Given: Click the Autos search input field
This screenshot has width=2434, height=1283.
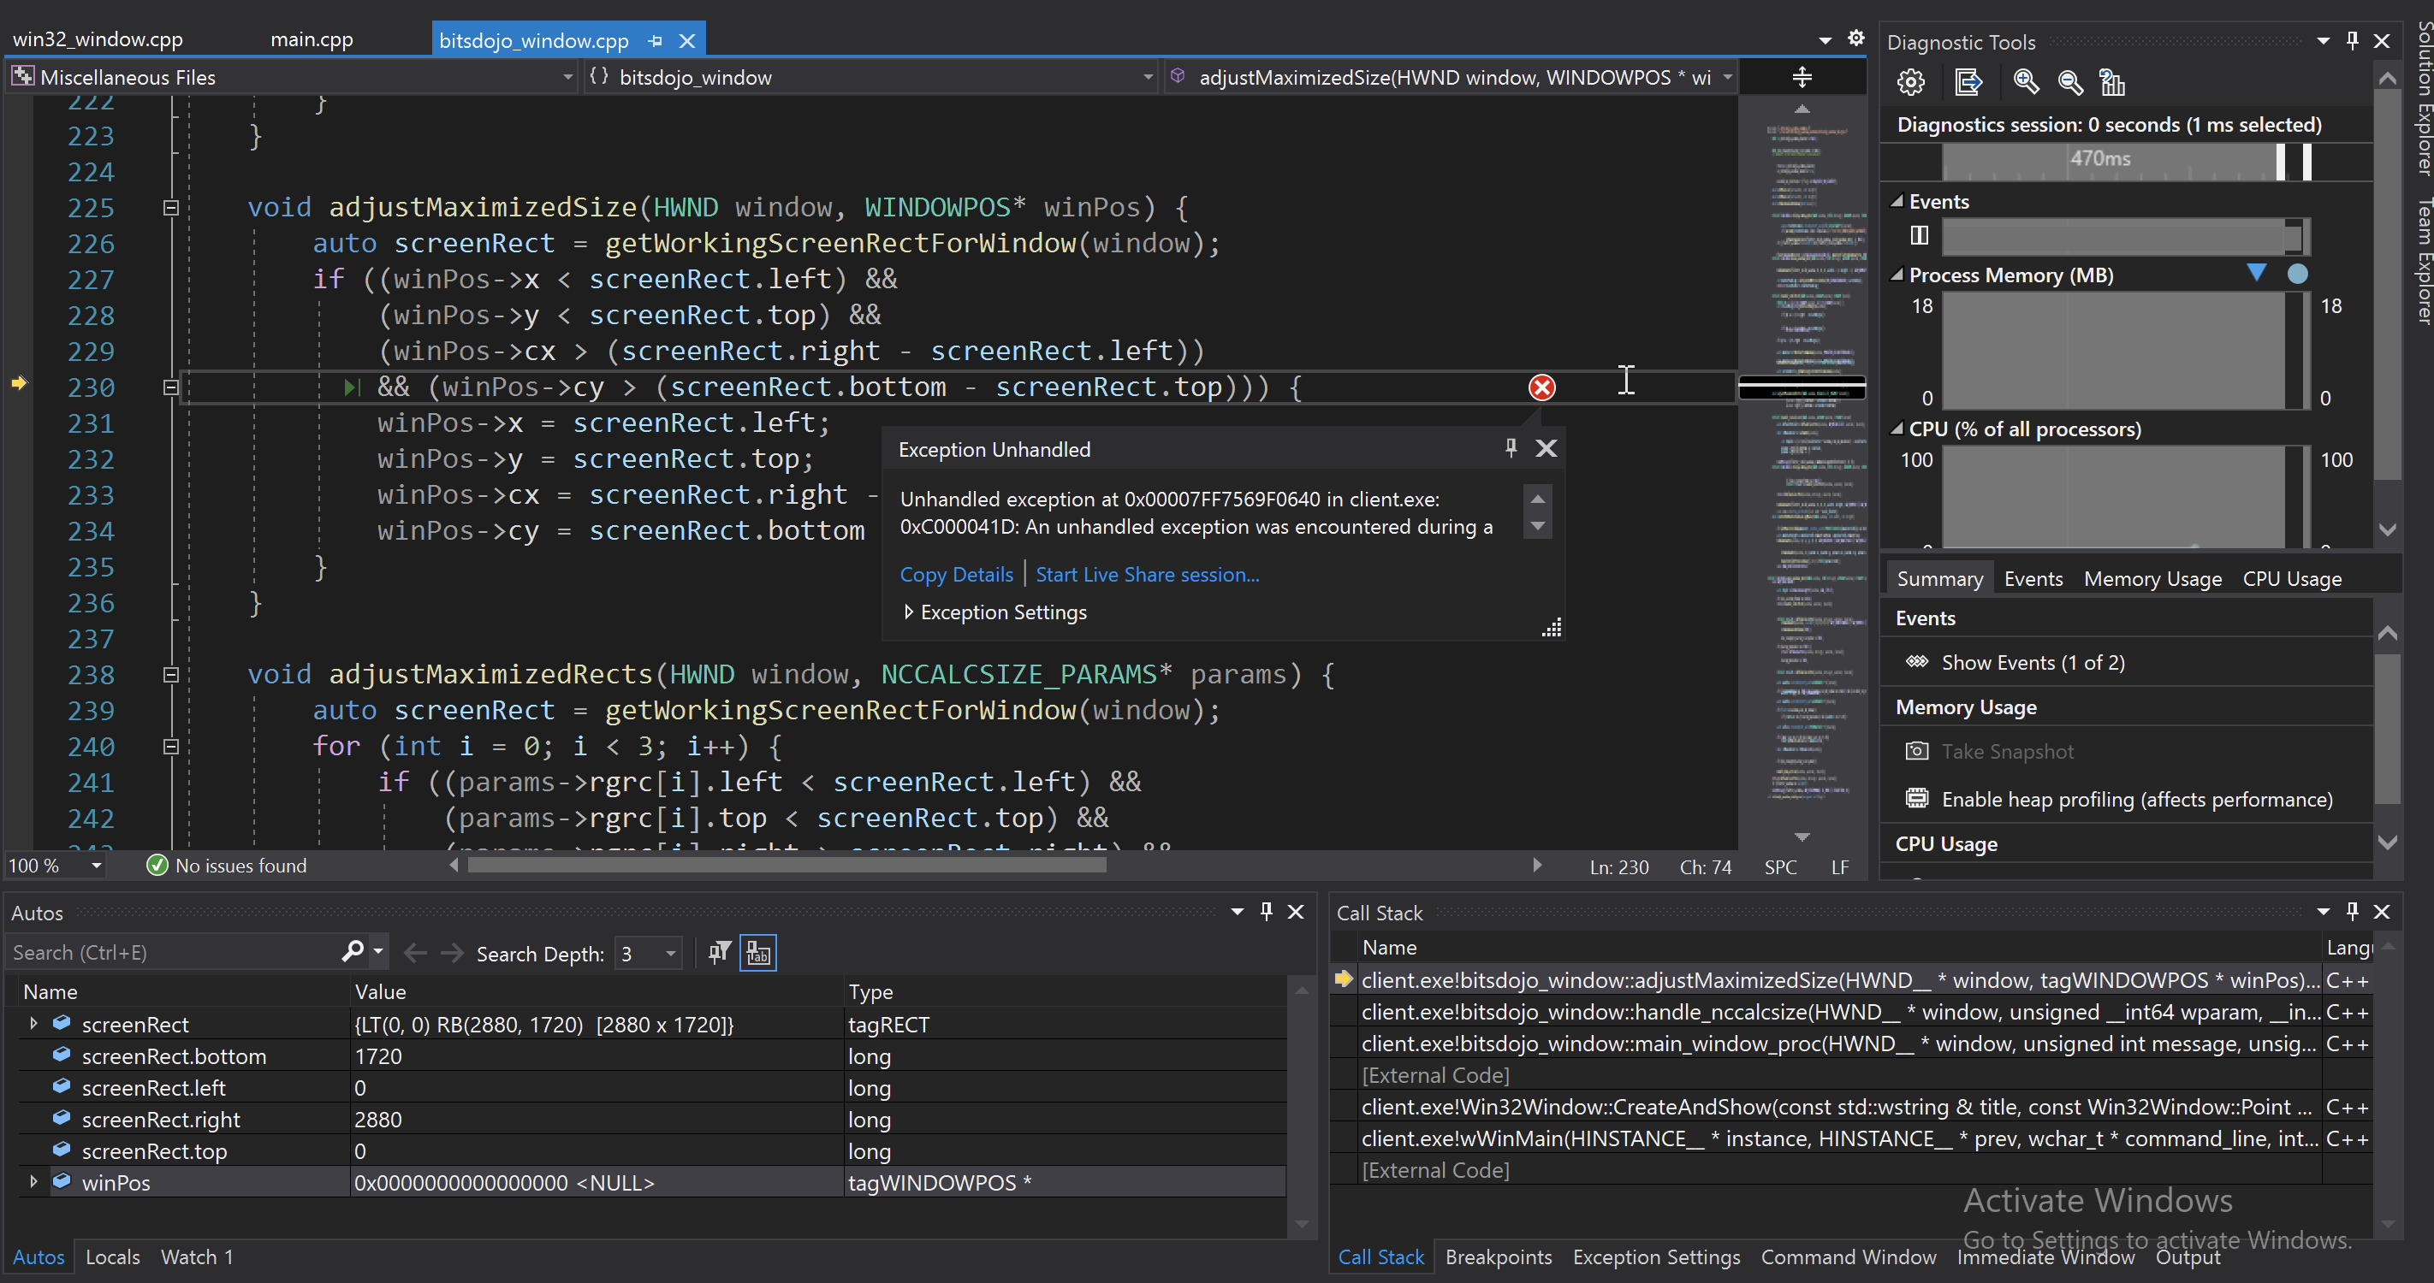Looking at the screenshot, I should 170,953.
